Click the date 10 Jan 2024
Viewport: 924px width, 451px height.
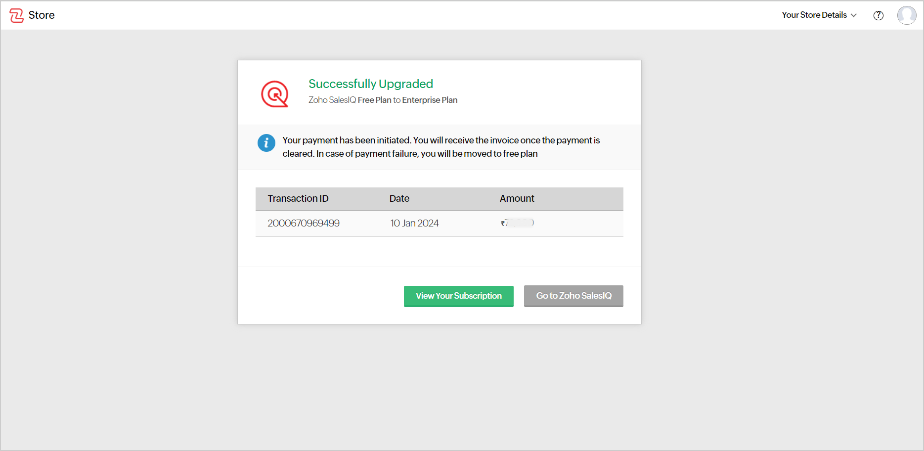[x=414, y=223]
